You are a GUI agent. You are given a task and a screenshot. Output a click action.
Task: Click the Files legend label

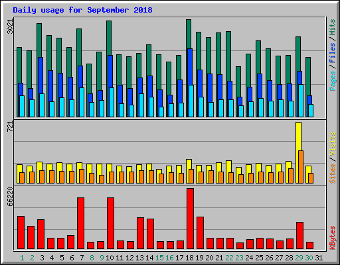pyautogui.click(x=333, y=52)
